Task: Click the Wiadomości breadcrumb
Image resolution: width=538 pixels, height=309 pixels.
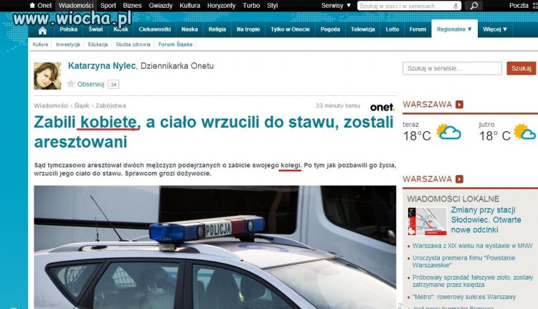Action: pos(51,105)
